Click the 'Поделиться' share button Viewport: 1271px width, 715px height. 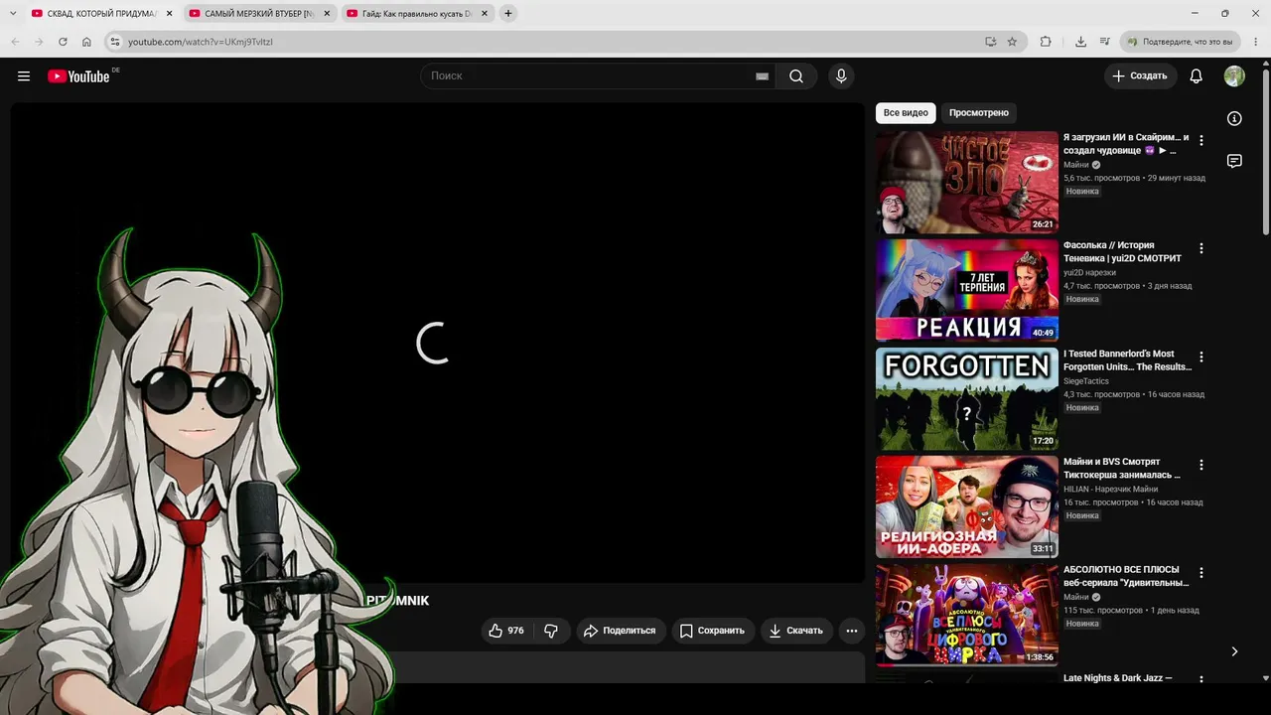(620, 631)
